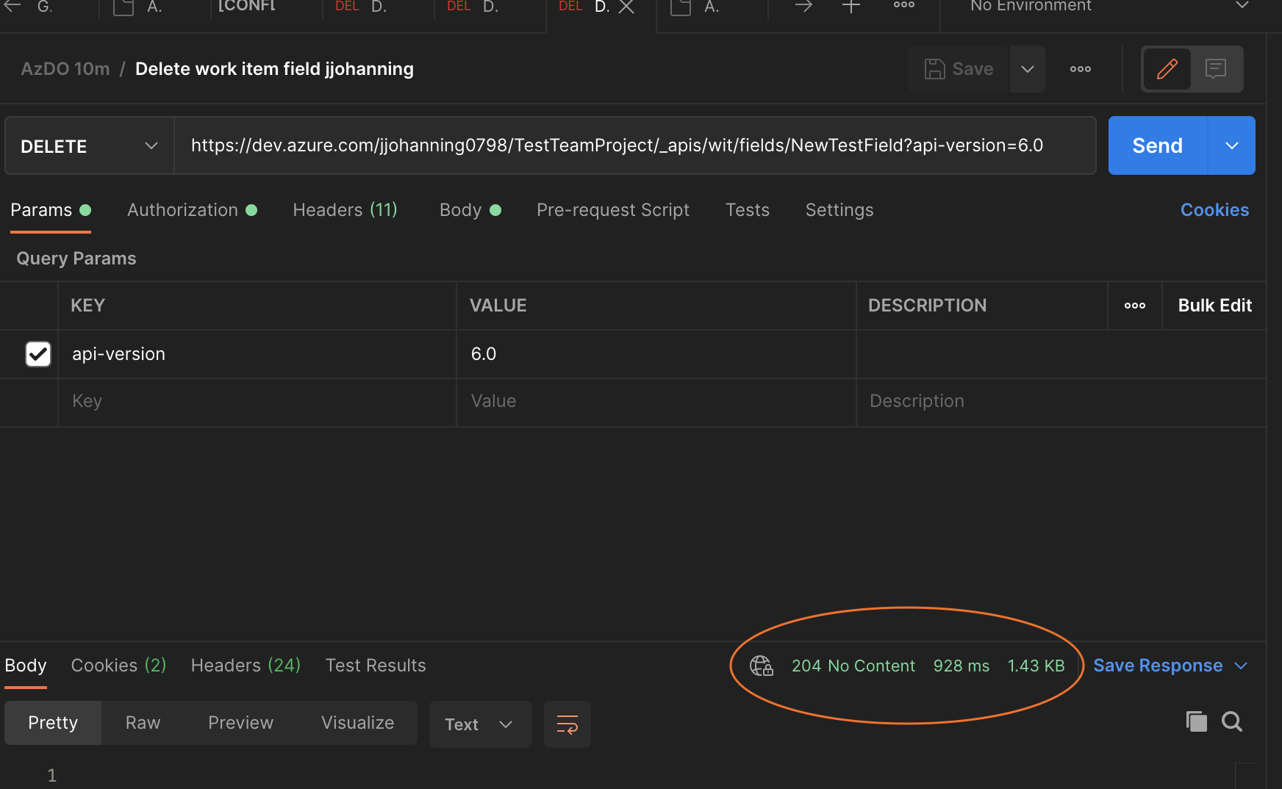Add a new tab with plus icon
Viewport: 1282px width, 789px height.
point(851,7)
